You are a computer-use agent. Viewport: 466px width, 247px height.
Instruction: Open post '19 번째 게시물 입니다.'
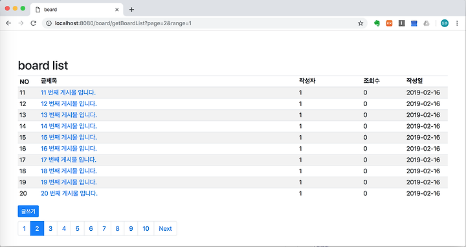pos(69,182)
